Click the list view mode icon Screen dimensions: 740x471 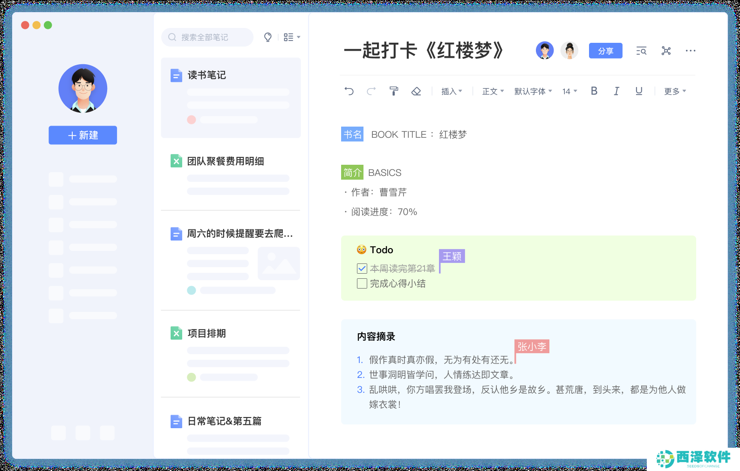pyautogui.click(x=288, y=37)
